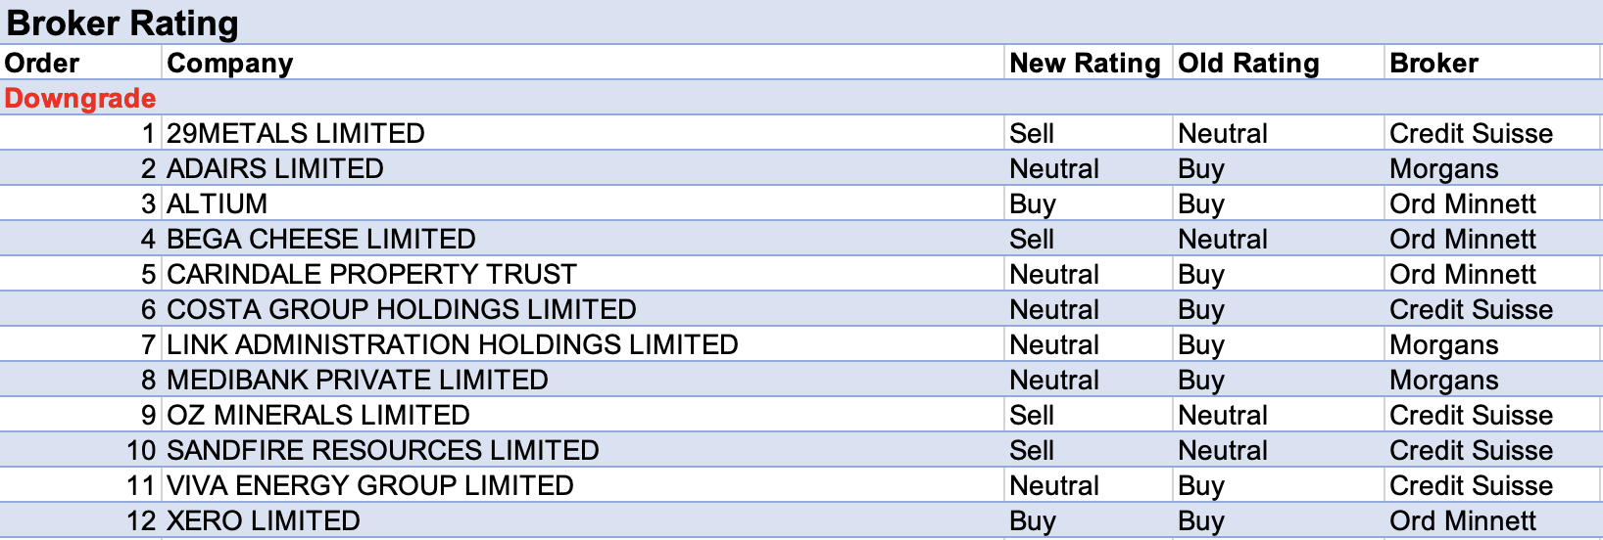The width and height of the screenshot is (1603, 540).
Task: Click the New Rating column header
Action: click(x=1085, y=64)
